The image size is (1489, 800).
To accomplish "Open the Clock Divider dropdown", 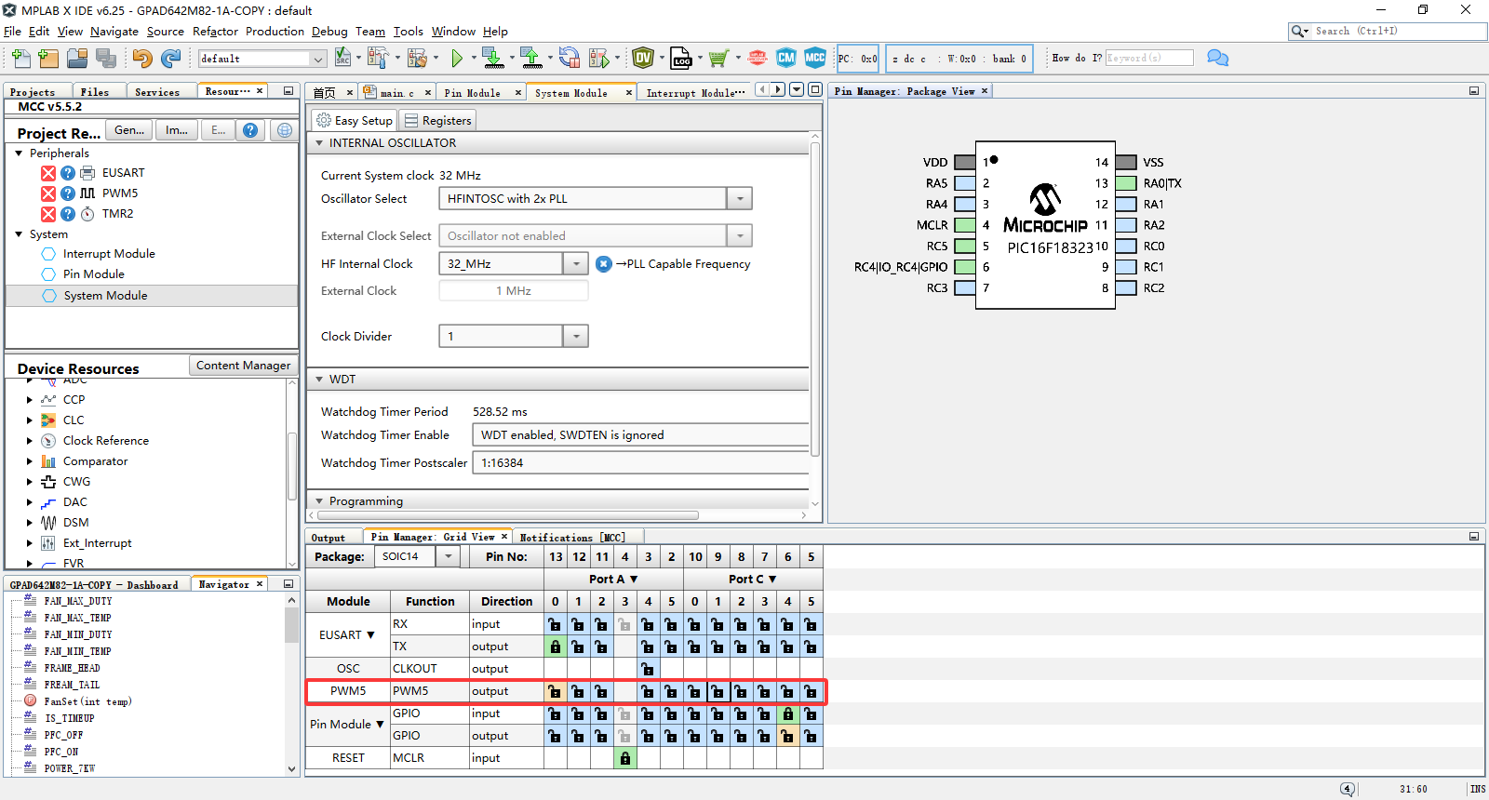I will (x=576, y=337).
